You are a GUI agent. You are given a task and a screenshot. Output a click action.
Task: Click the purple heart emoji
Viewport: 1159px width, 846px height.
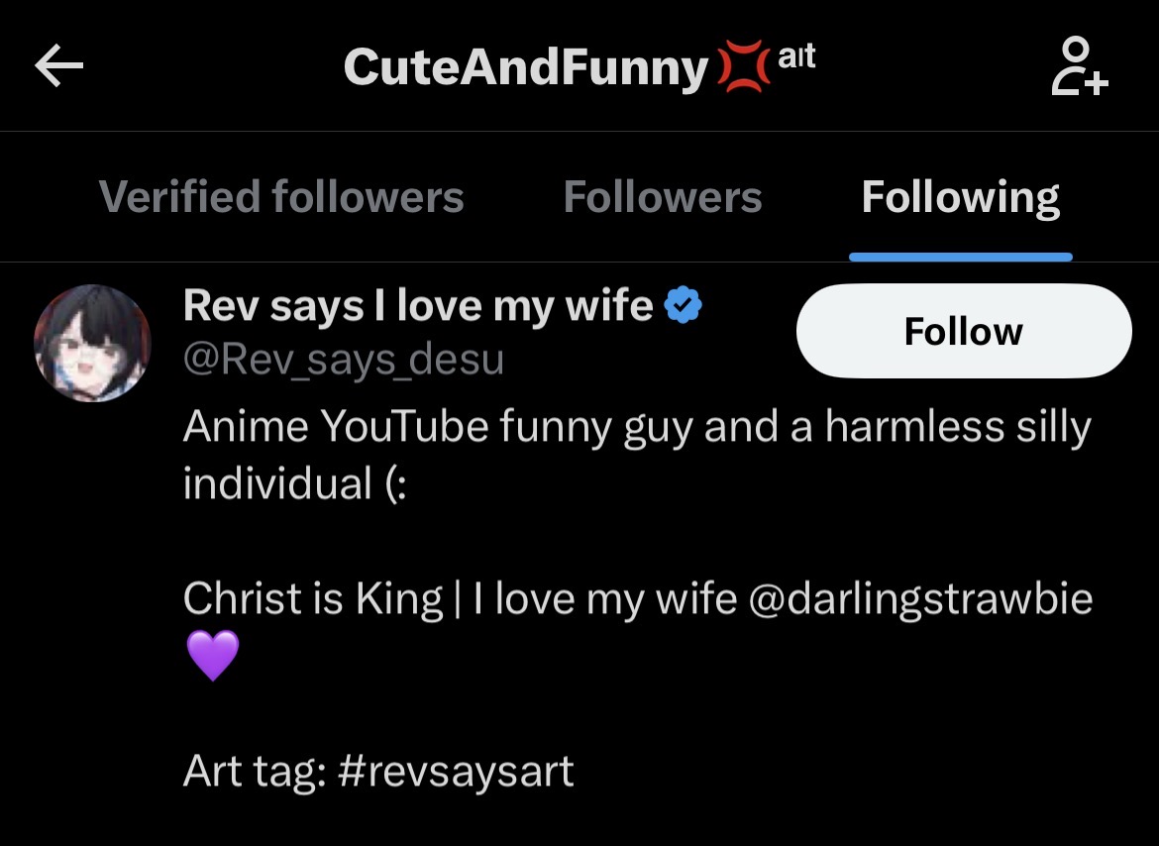pyautogui.click(x=213, y=656)
